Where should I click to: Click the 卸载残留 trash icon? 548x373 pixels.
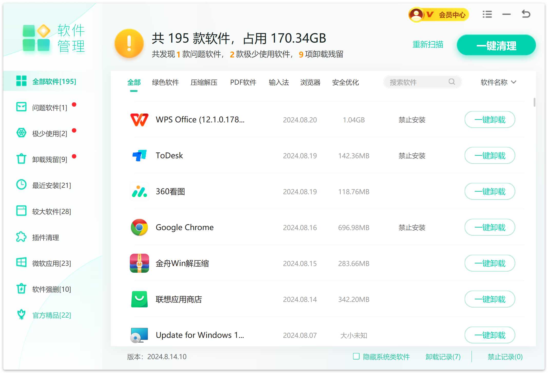21,159
